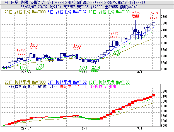Image resolution: width=174 pixels, height=132 pixels.
Task: Click the 7200 price axis label in lower chart
Action: pyautogui.click(x=164, y=91)
